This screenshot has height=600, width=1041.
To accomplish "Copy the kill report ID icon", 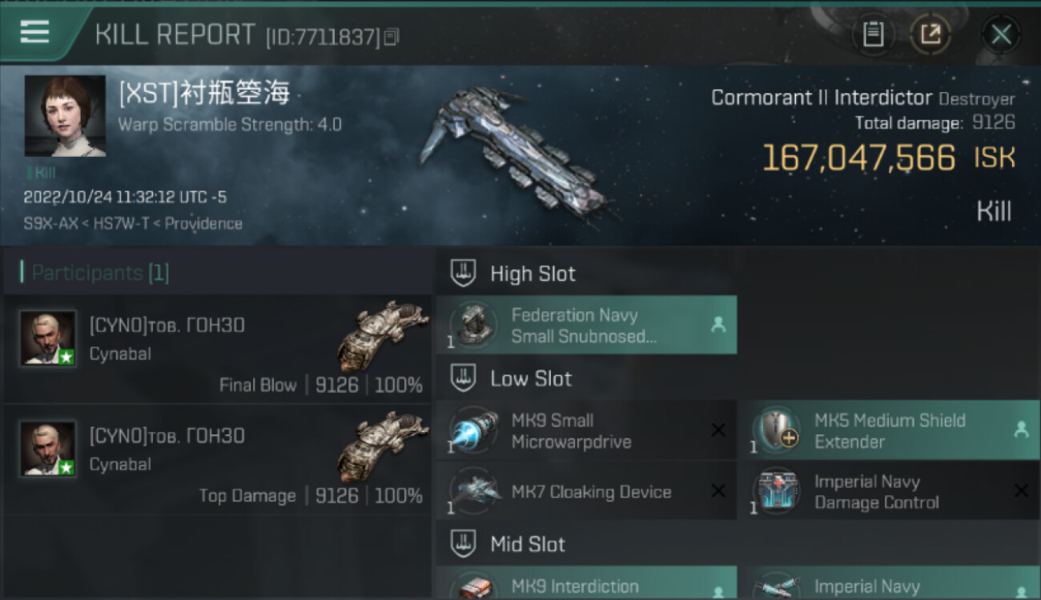I will pyautogui.click(x=391, y=37).
